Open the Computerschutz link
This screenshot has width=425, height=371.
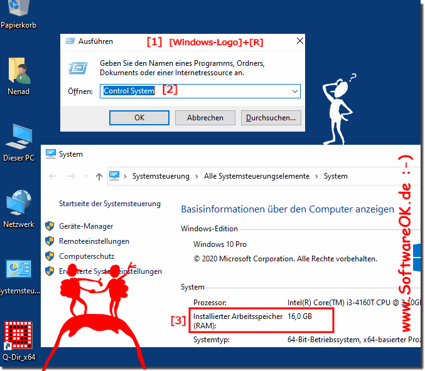tap(87, 256)
